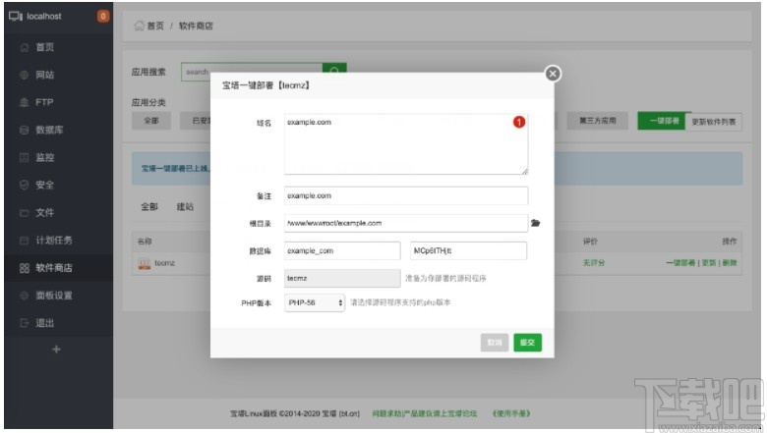Screen dimensions: 767x433
Task: Click the disabled 源码 tecmz field
Action: pos(342,278)
